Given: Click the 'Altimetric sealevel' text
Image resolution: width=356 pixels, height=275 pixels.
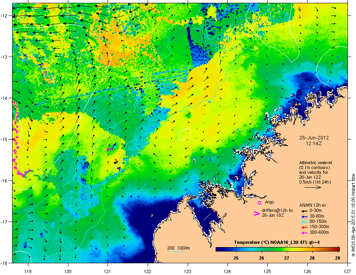Looking at the screenshot, I should tap(316, 163).
